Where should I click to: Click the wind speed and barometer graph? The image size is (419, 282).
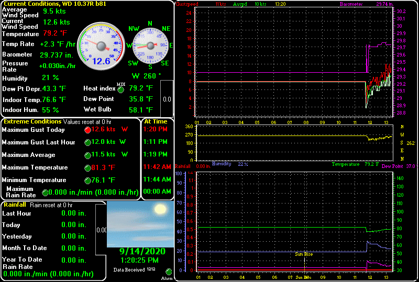(x=294, y=62)
